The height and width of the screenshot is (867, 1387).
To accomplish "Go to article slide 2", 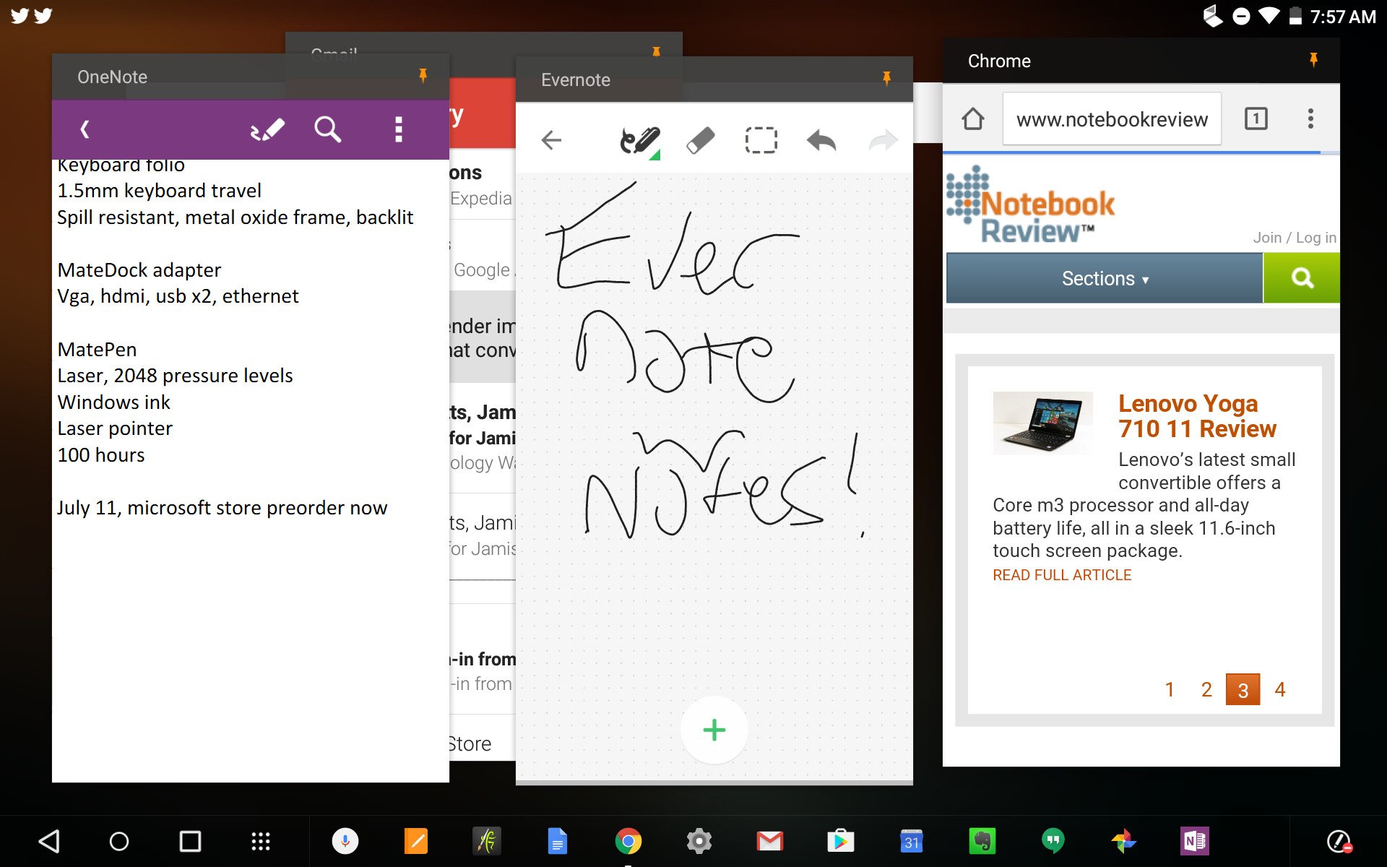I will coord(1206,689).
